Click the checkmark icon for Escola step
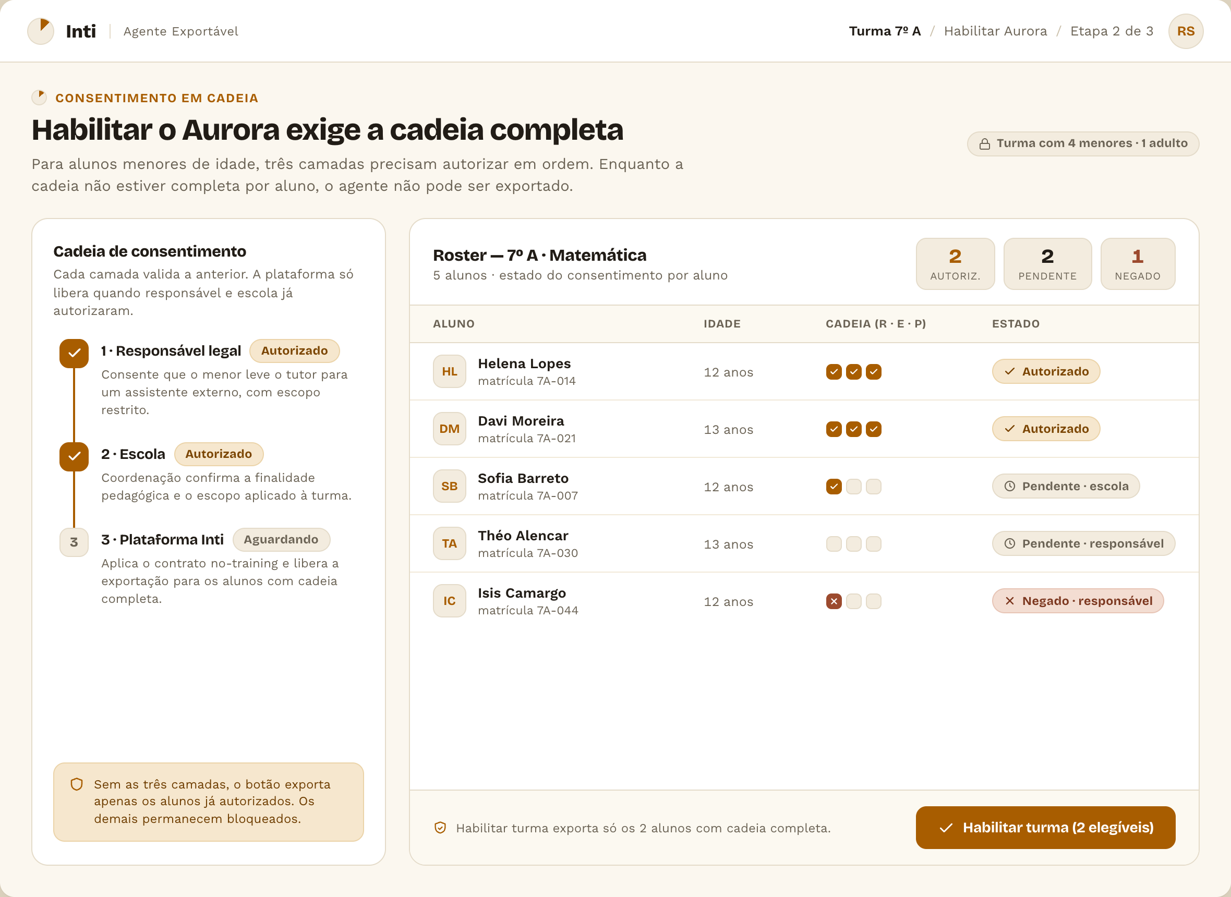 (x=74, y=457)
